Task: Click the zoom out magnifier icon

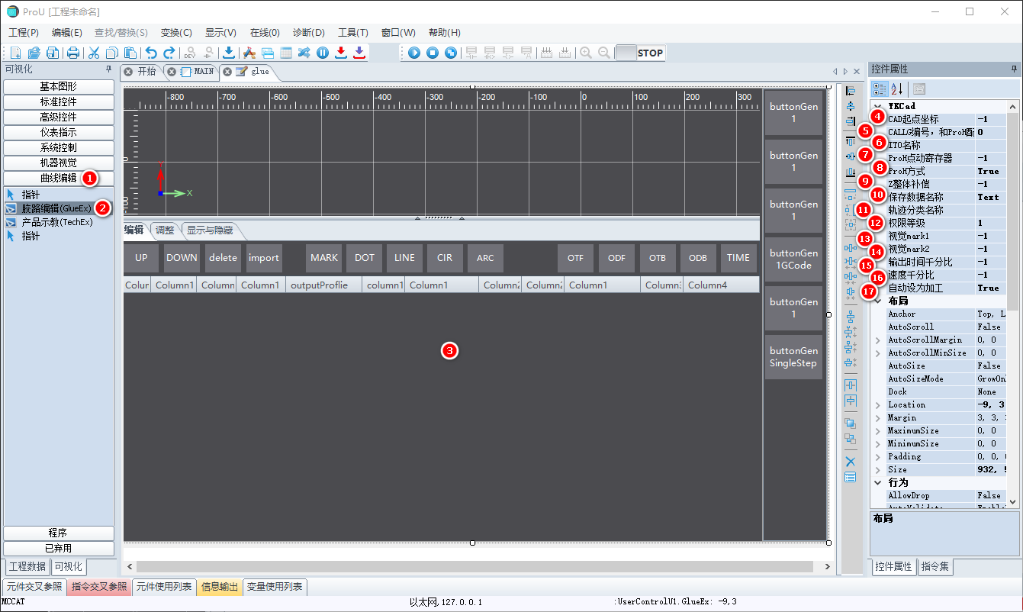Action: tap(604, 53)
